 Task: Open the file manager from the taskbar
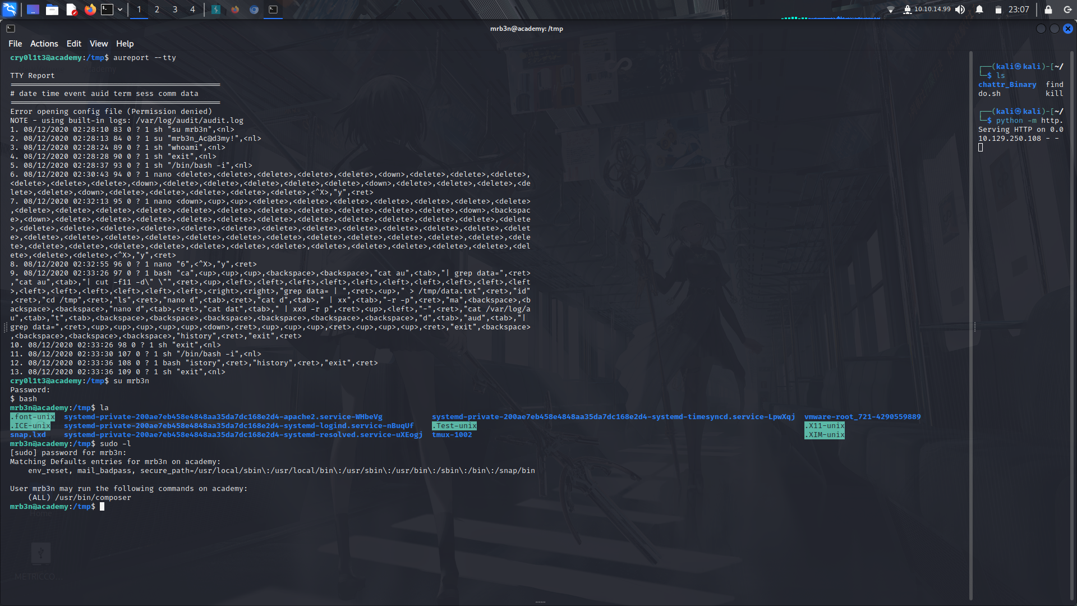tap(52, 10)
